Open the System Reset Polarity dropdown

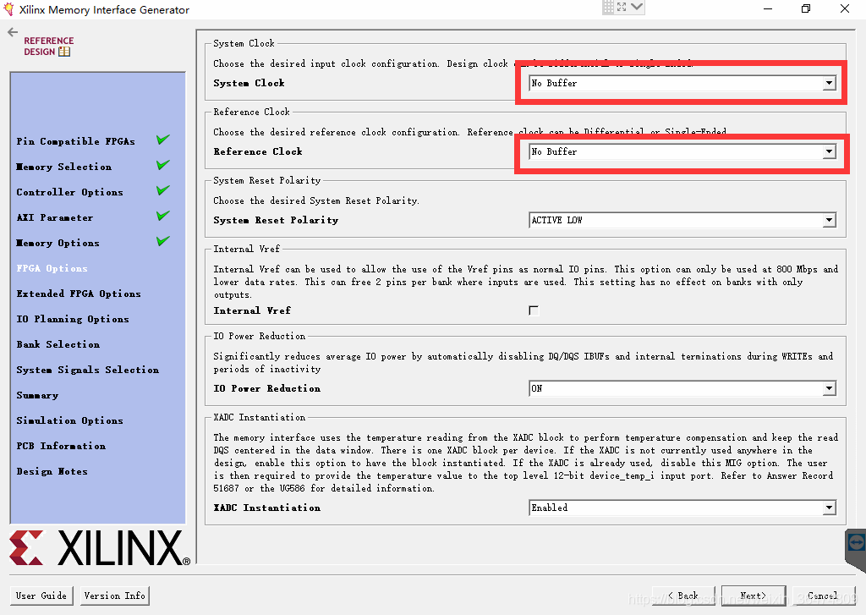pos(682,220)
